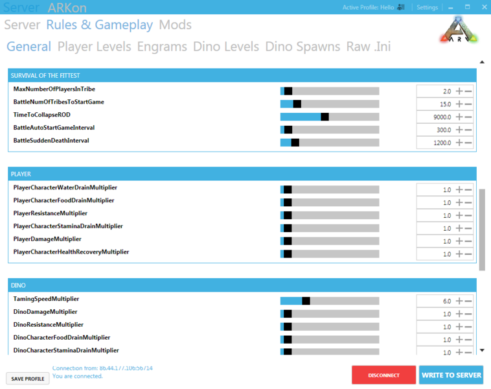Screen dimensions: 491x389
Task: Click the scroll up arrow of the settings list
Action: (482, 62)
